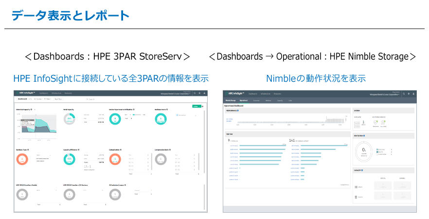This screenshot has width=429, height=219.
Task: Click green Actions button in 3PAR dashboard
Action: tap(197, 106)
